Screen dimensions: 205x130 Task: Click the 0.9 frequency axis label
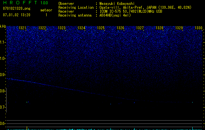click(x=3, y=75)
